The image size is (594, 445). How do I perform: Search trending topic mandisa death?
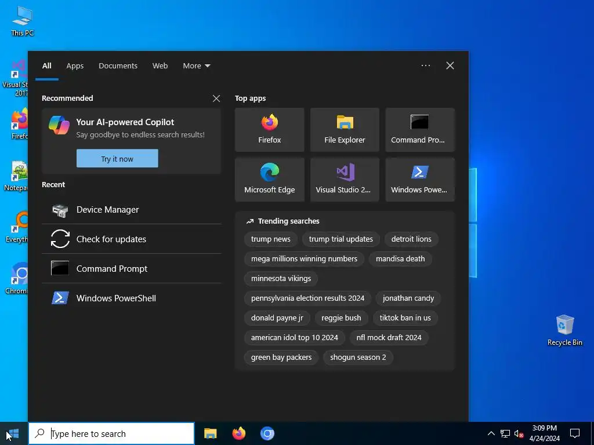point(400,259)
